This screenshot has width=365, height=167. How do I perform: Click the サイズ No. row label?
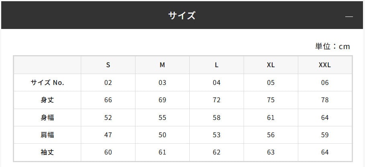point(47,82)
